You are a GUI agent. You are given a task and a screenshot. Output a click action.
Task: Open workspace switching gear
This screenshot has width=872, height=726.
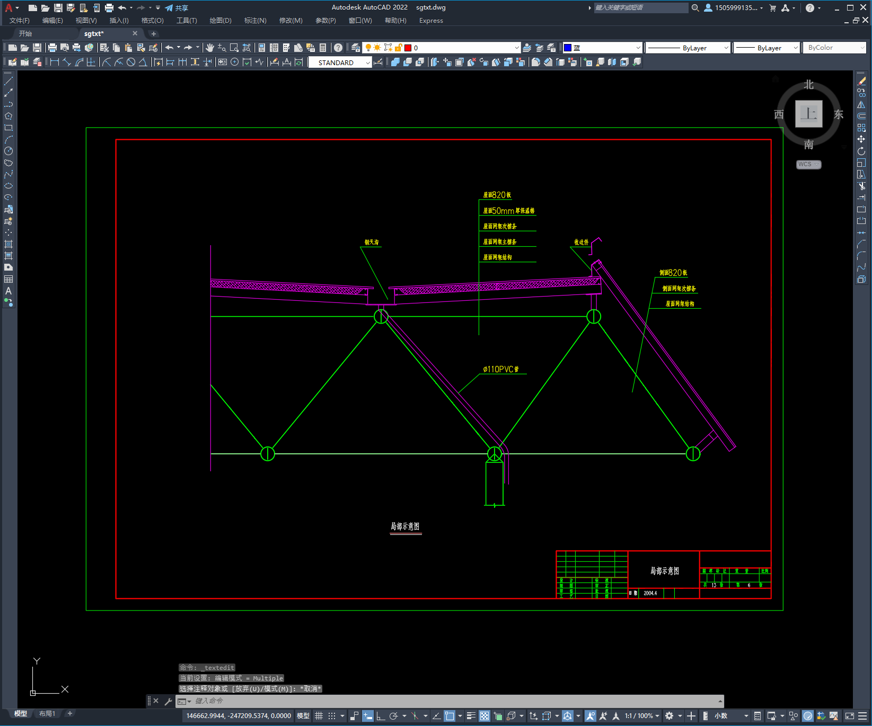(670, 716)
